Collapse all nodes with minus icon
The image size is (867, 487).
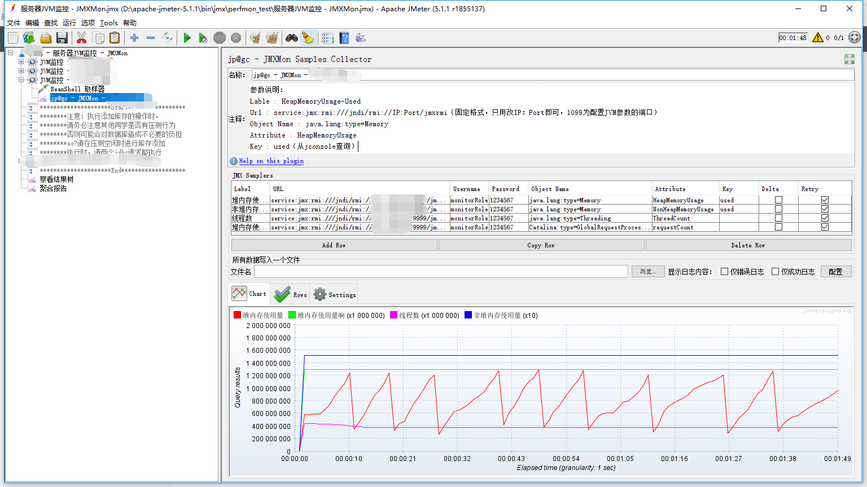click(151, 38)
